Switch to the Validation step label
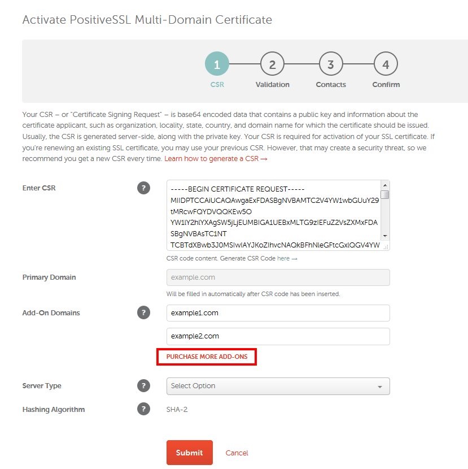 (x=272, y=85)
